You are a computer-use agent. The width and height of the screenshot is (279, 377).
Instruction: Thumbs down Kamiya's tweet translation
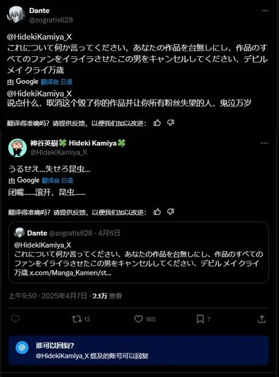coord(171,212)
